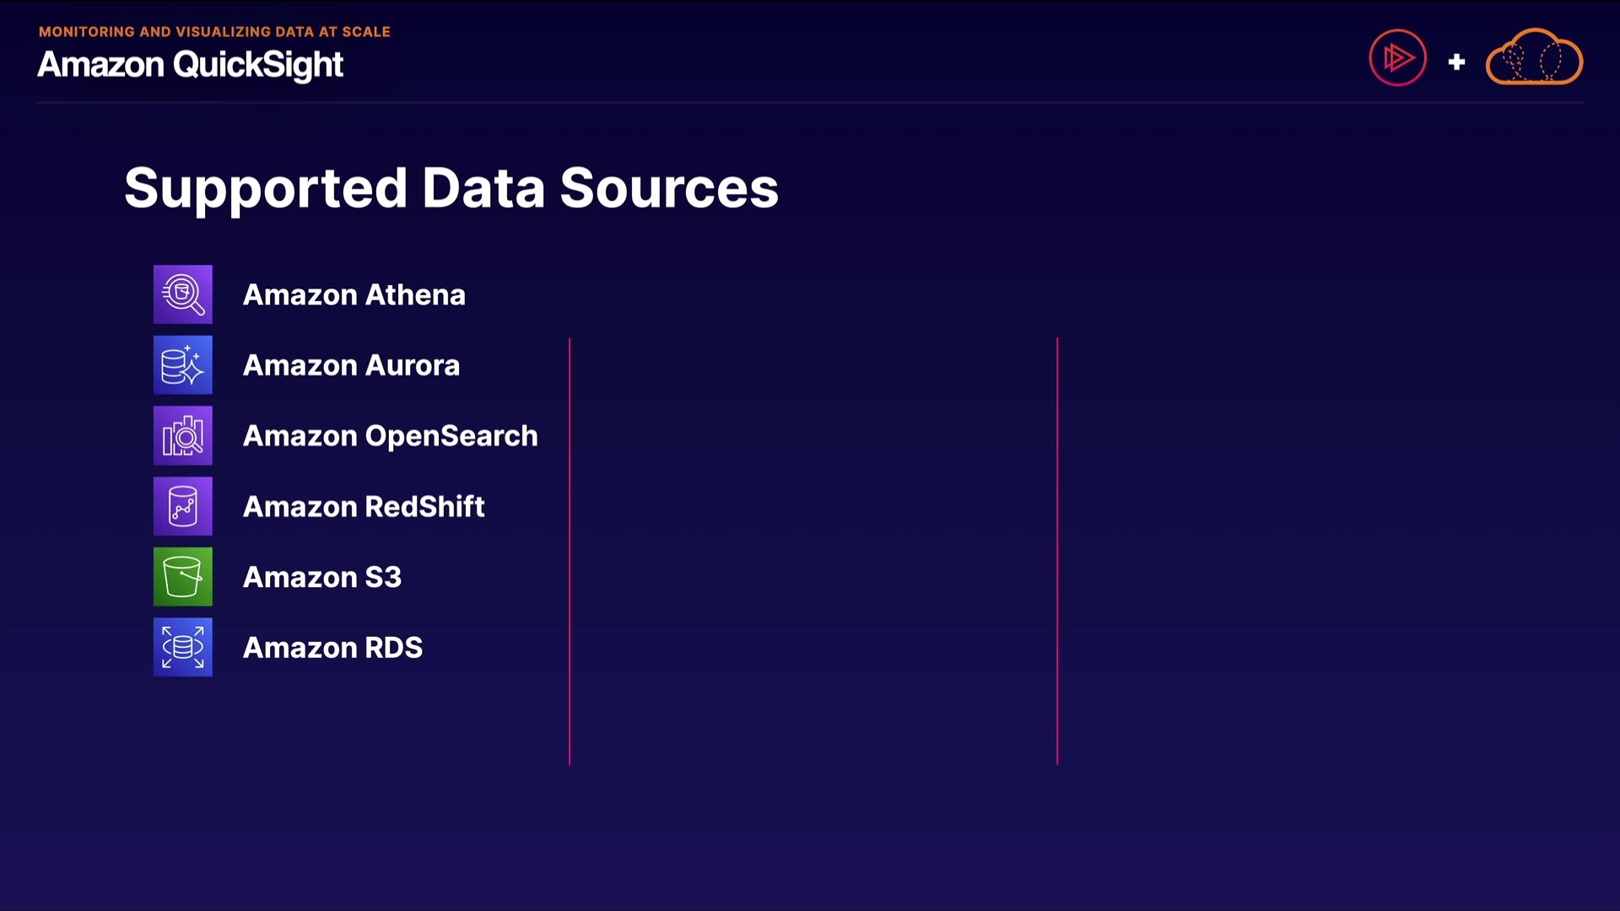This screenshot has height=911, width=1620.
Task: Click the orange cloud guru logo
Action: tap(1534, 58)
